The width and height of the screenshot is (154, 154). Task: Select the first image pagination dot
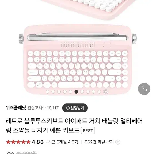[x=47, y=92]
